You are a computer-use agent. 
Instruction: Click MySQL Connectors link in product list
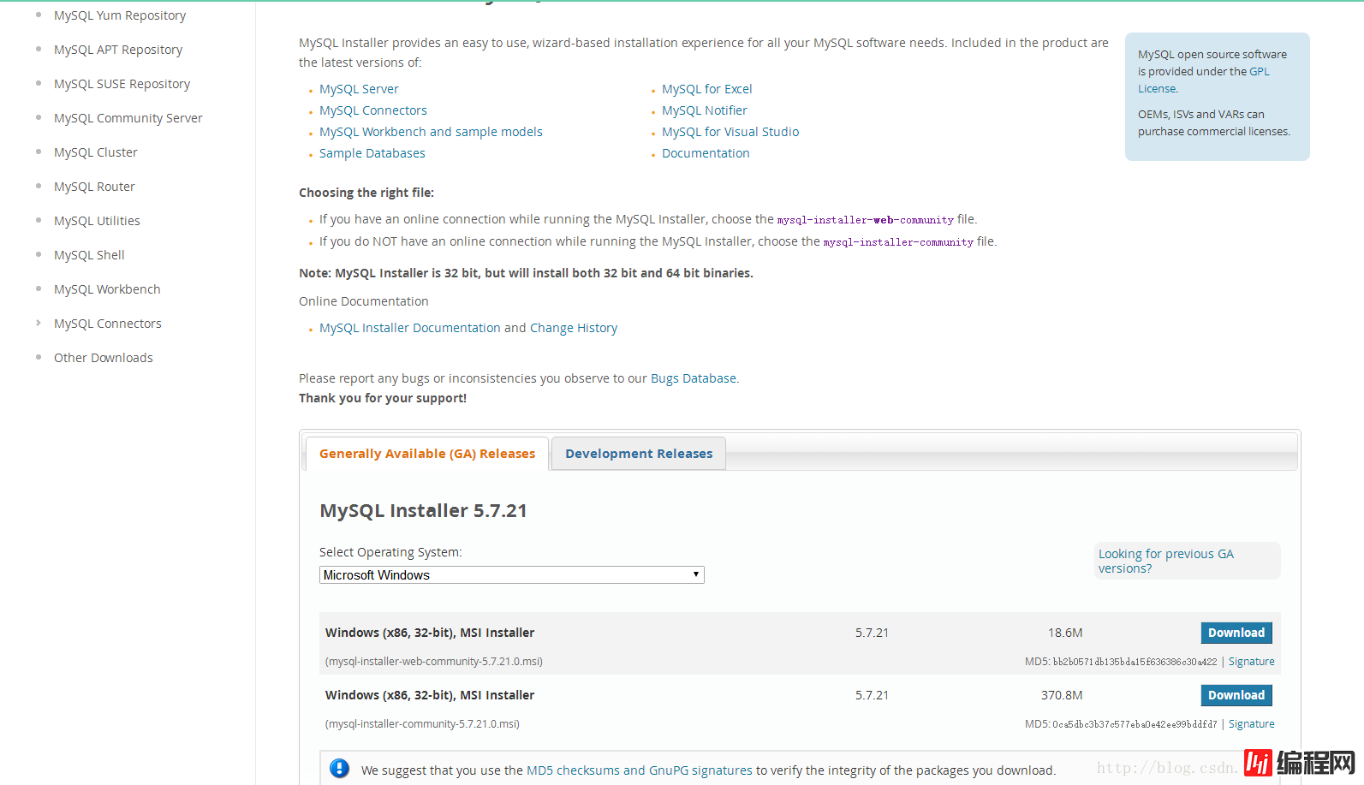[373, 110]
